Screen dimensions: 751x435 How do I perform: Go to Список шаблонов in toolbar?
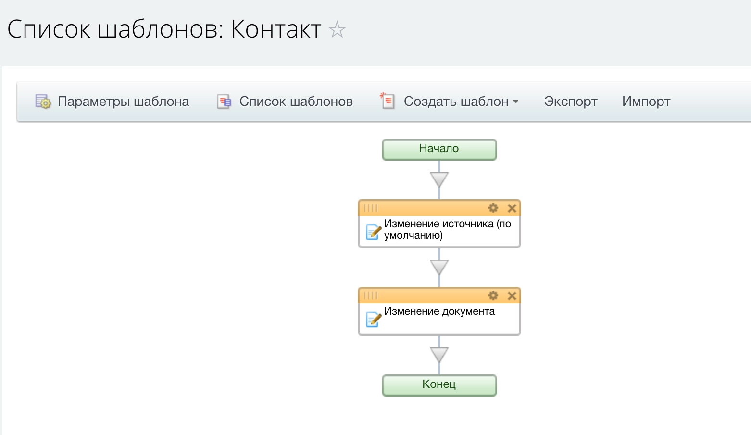296,102
